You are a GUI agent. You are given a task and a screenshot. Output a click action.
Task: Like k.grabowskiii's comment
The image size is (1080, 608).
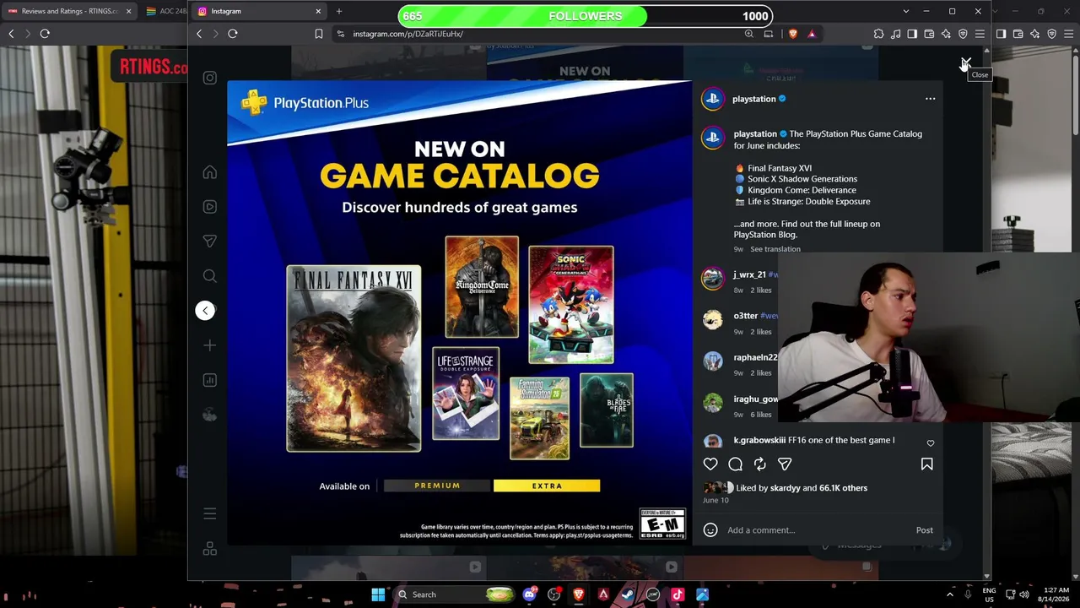[x=931, y=442]
